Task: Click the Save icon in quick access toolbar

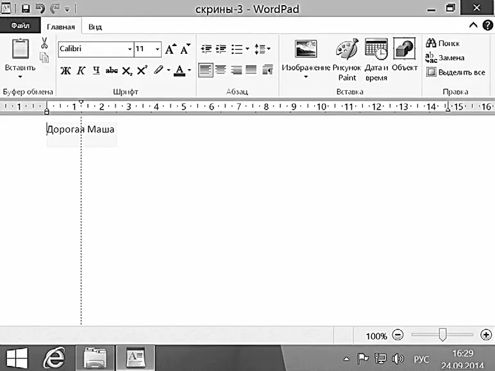Action: [x=26, y=8]
